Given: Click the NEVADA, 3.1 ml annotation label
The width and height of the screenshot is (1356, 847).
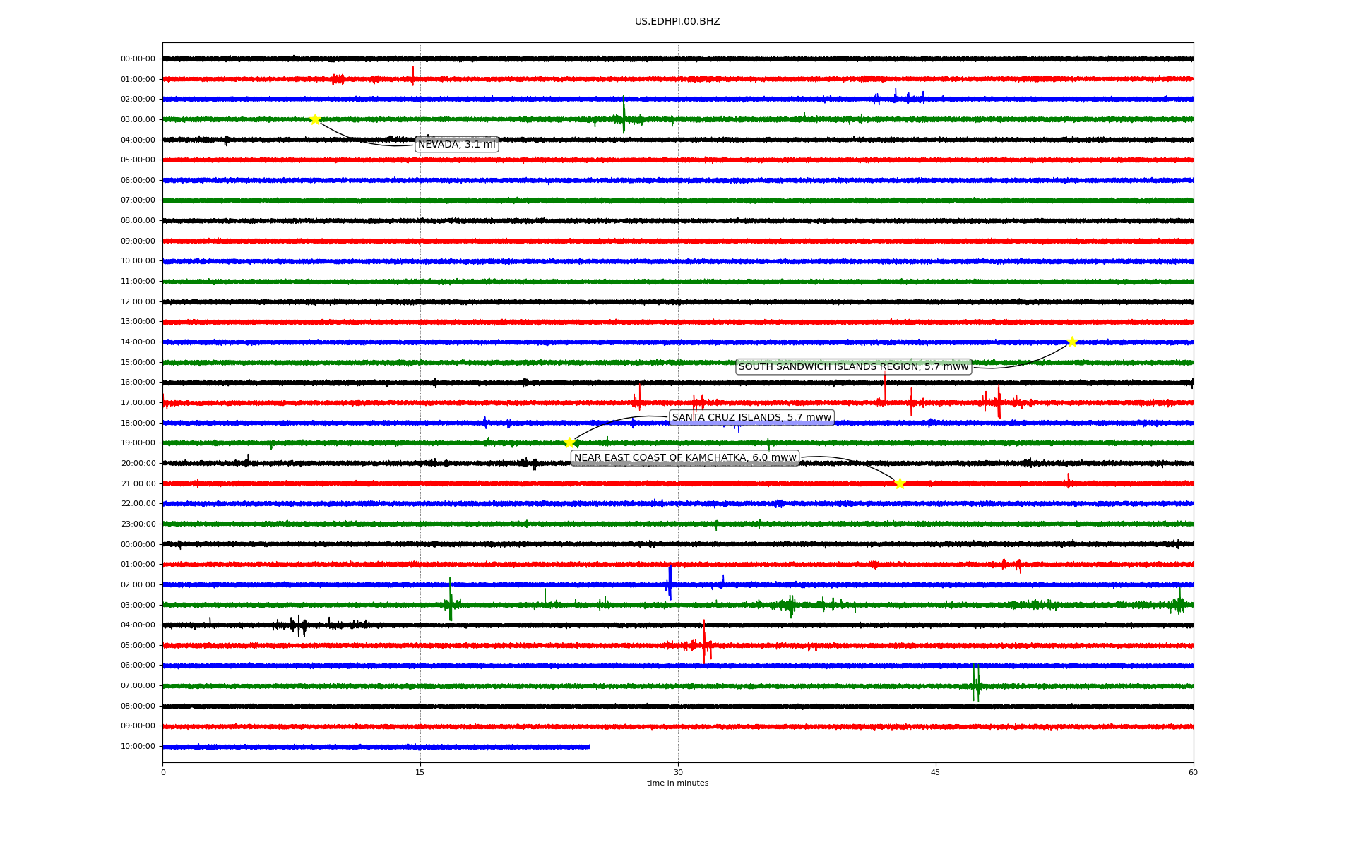Looking at the screenshot, I should click(x=457, y=145).
